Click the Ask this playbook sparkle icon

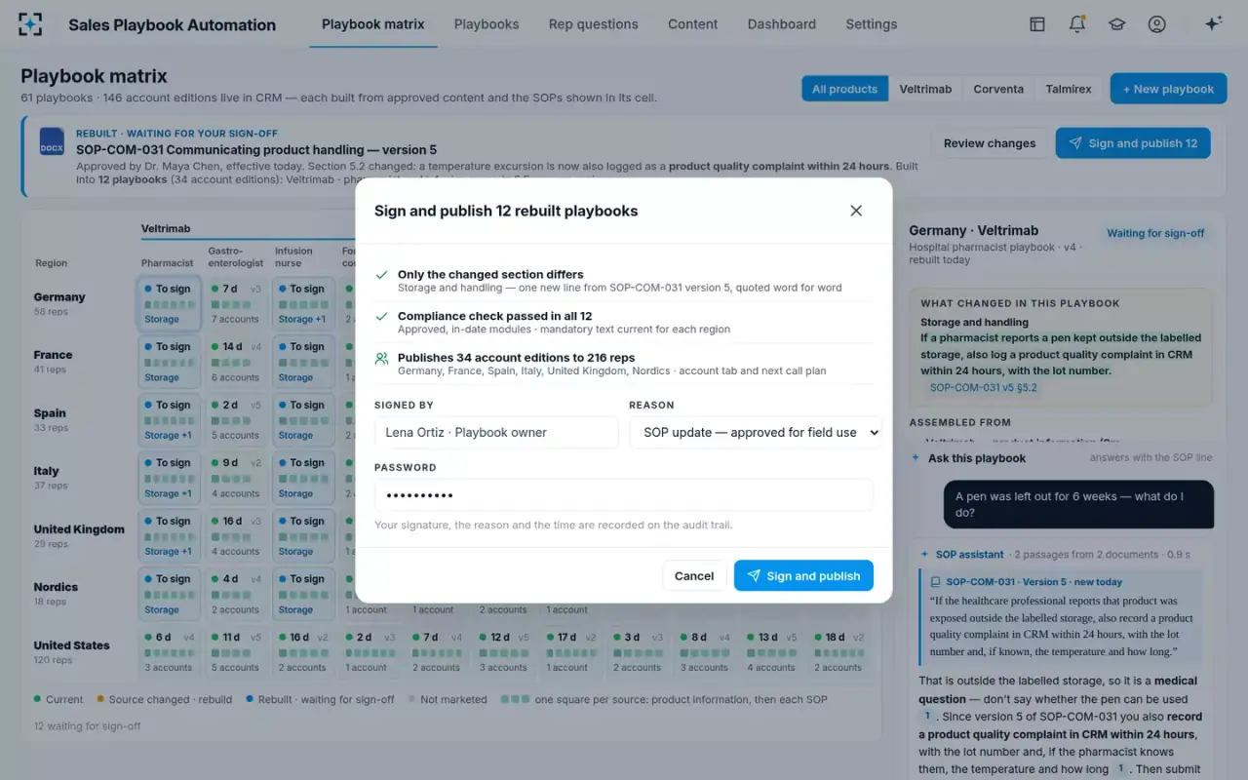915,458
